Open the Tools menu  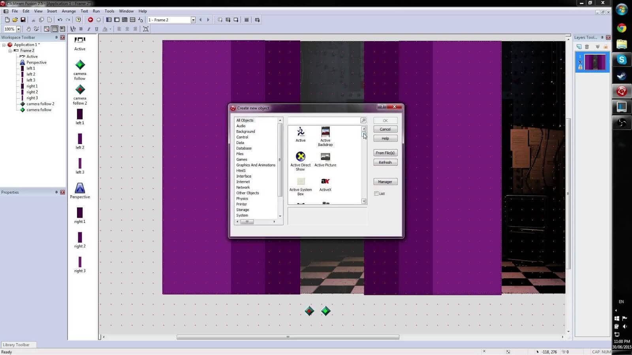(109, 11)
